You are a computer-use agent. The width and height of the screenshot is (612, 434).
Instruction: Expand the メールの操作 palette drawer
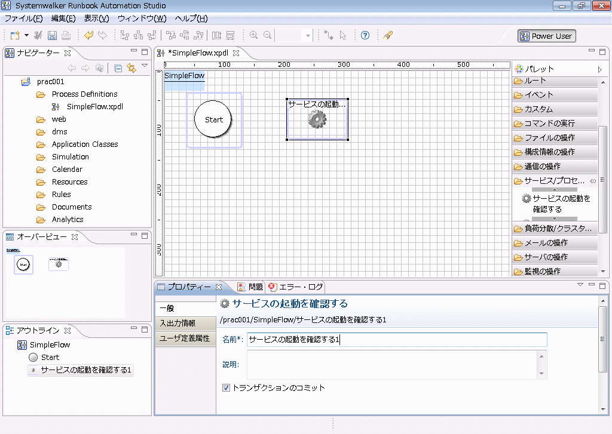(x=555, y=243)
